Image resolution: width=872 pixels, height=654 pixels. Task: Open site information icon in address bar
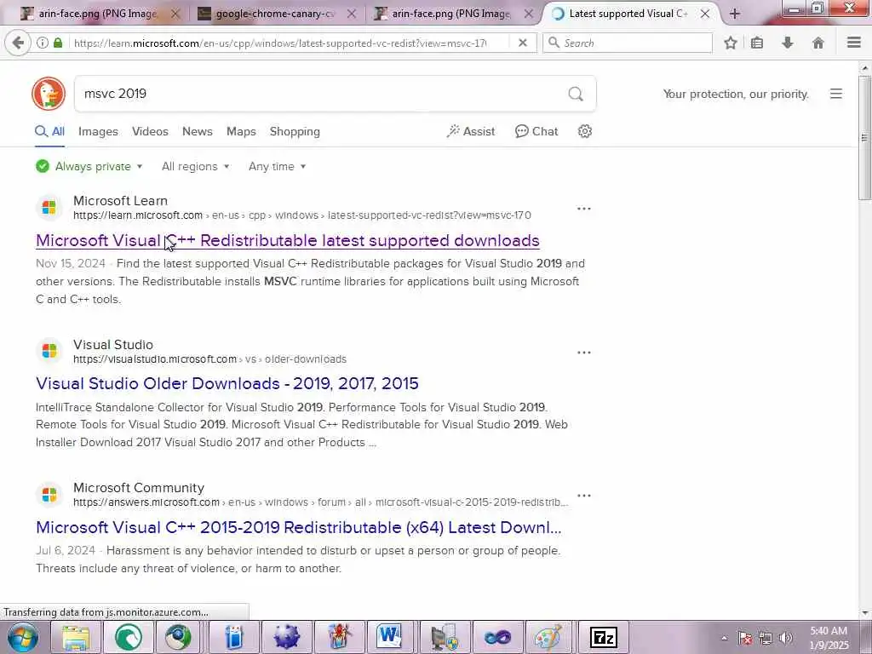point(43,43)
